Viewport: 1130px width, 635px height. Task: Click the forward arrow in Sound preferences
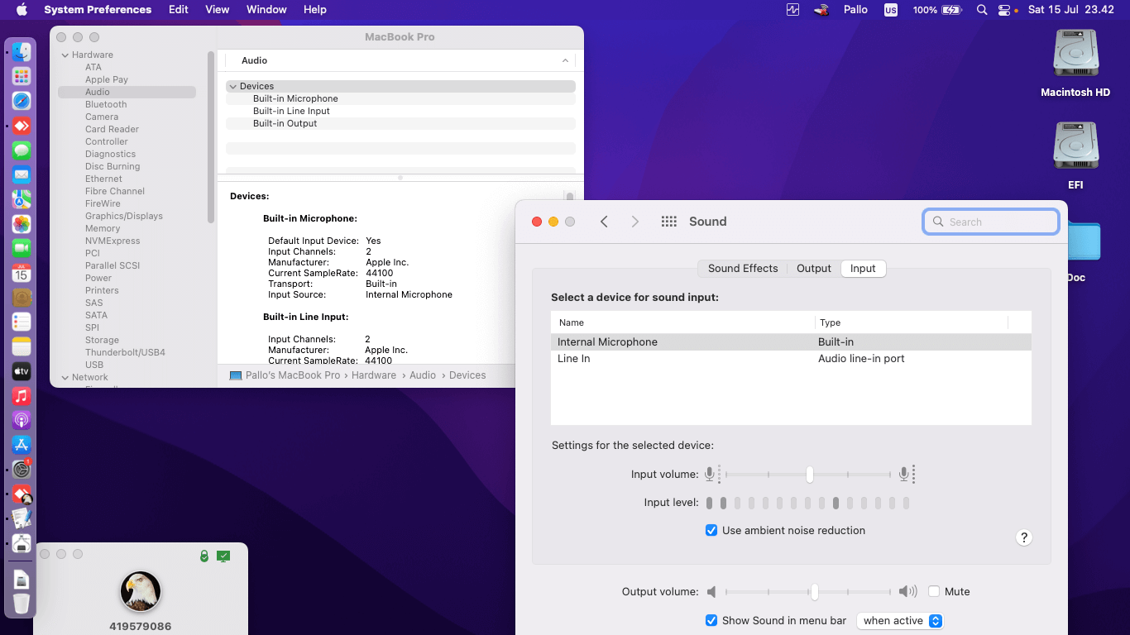click(635, 222)
